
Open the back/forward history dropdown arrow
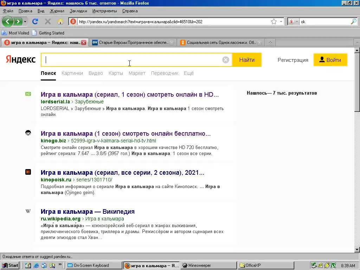(x=25, y=21)
